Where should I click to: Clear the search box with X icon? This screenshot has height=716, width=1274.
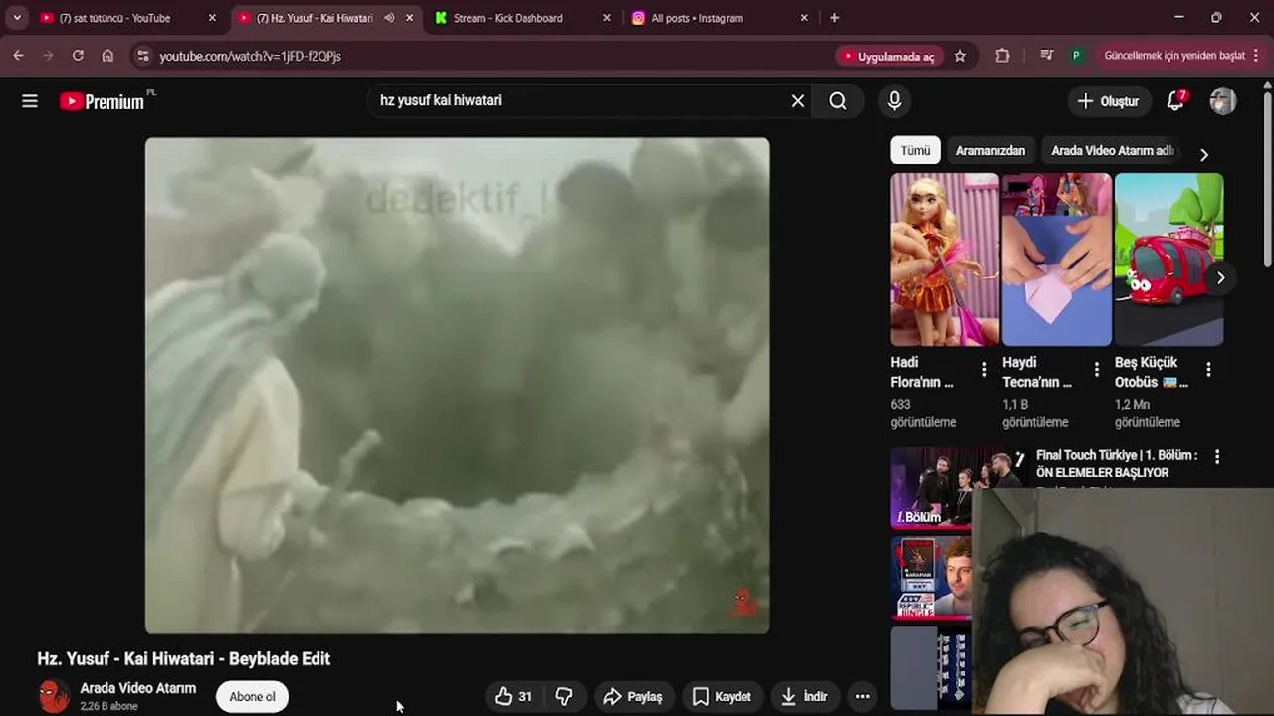(798, 100)
